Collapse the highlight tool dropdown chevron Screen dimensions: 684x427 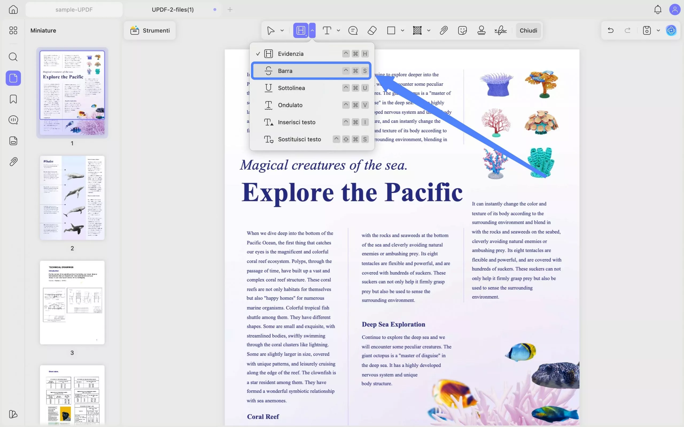pos(312,30)
